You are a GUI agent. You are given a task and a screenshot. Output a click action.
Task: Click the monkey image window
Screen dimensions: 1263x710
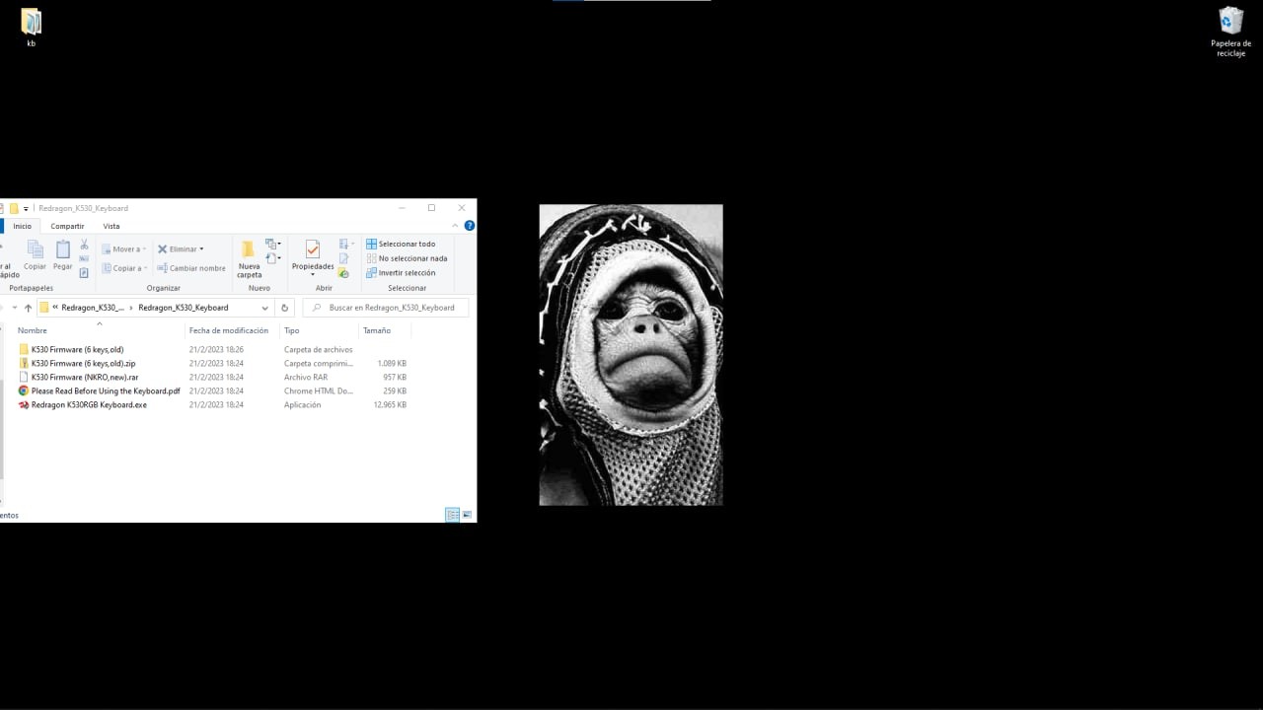point(631,355)
